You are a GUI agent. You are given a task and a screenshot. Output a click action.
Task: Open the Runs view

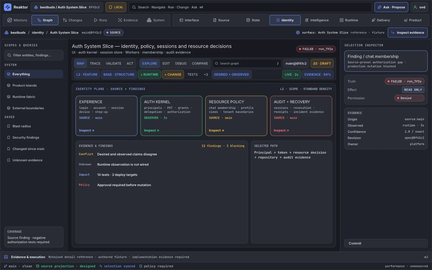[x=100, y=20]
